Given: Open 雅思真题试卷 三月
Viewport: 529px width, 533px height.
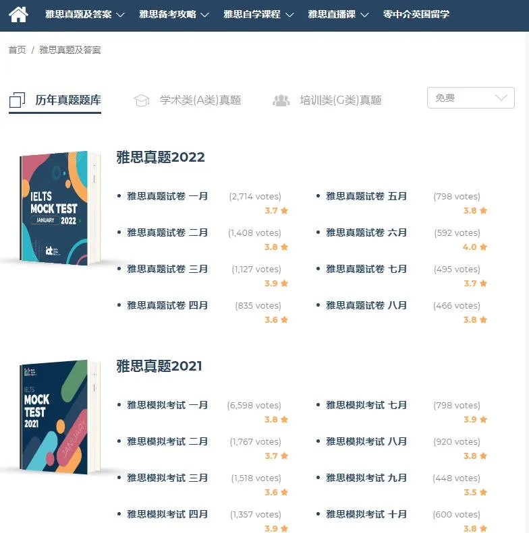Looking at the screenshot, I should point(167,269).
